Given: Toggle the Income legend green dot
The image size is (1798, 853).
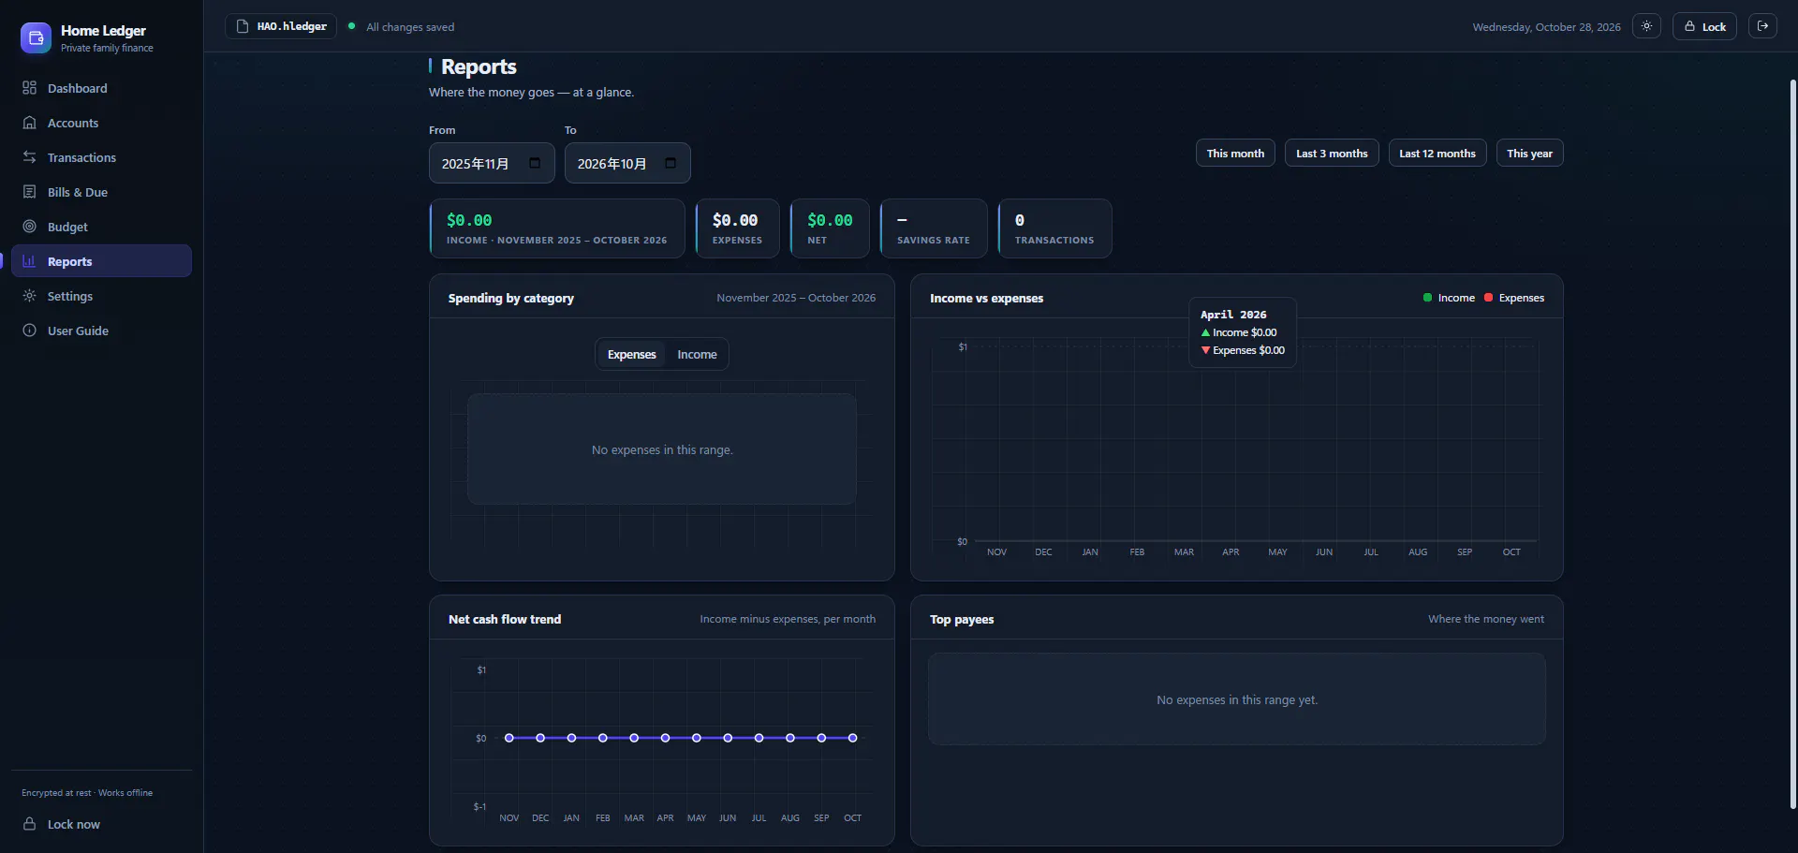Looking at the screenshot, I should click(1427, 298).
